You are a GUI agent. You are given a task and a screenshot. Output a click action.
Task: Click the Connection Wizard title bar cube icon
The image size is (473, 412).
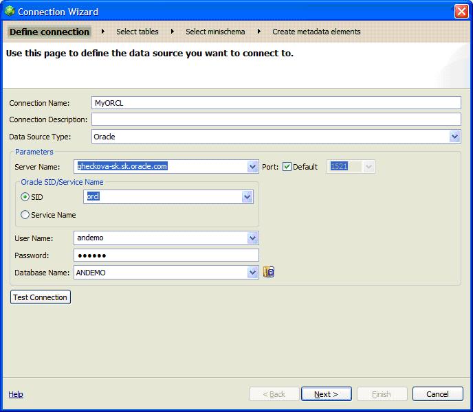10,11
